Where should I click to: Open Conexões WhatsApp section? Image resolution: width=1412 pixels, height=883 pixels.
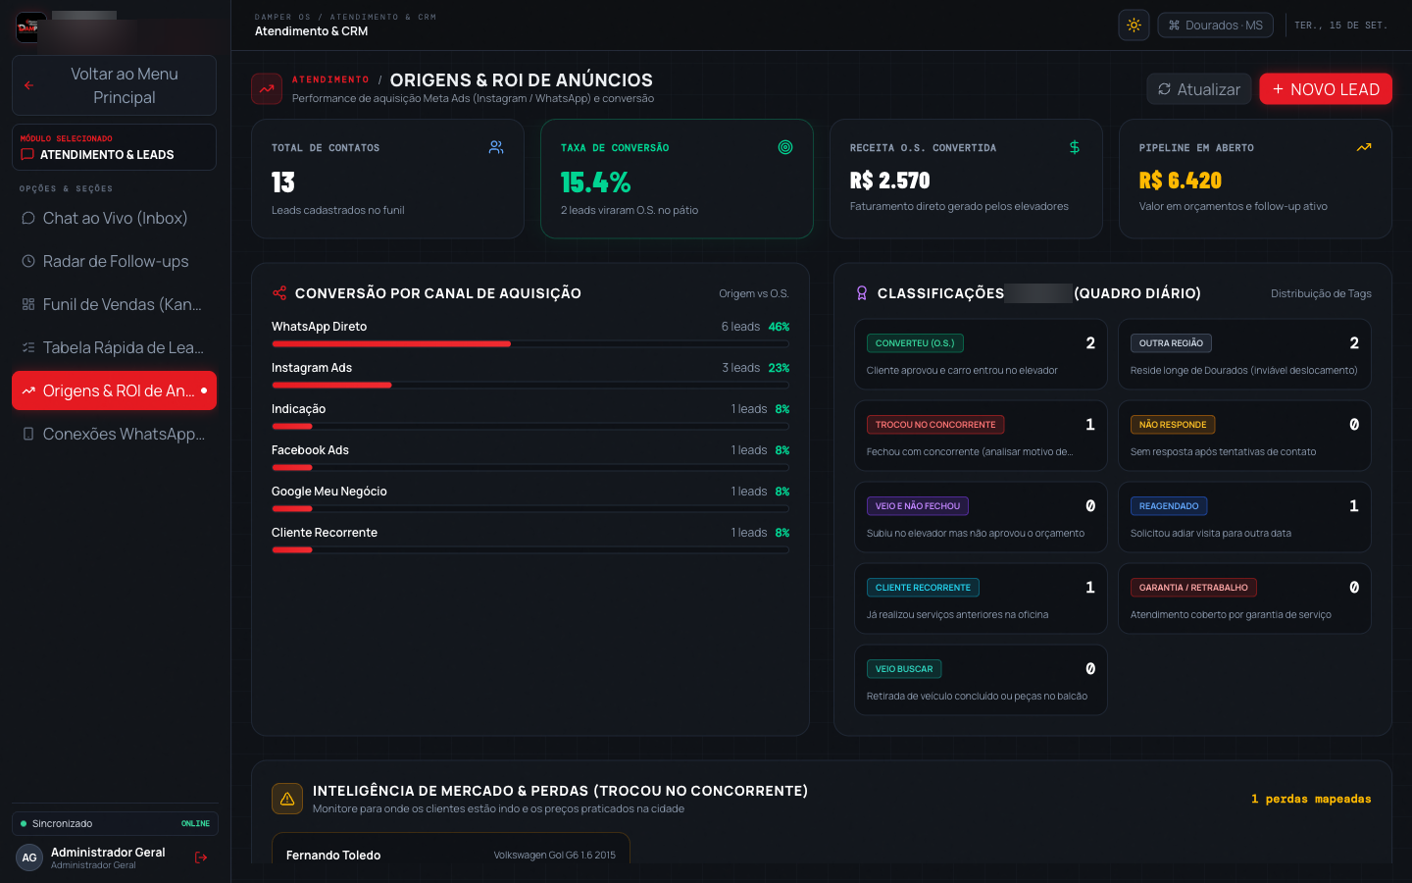tap(114, 434)
